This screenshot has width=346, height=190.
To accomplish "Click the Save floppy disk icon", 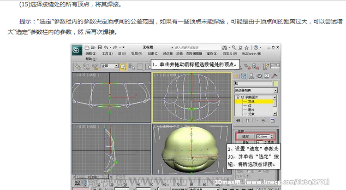I will click(100, 47).
